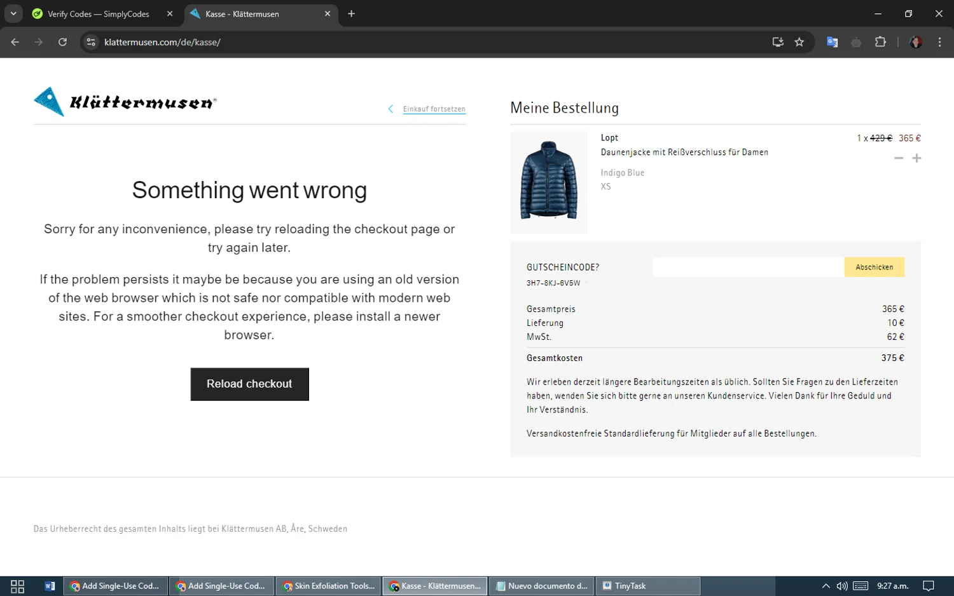Go forward in browser history
954x596 pixels.
[x=39, y=42]
